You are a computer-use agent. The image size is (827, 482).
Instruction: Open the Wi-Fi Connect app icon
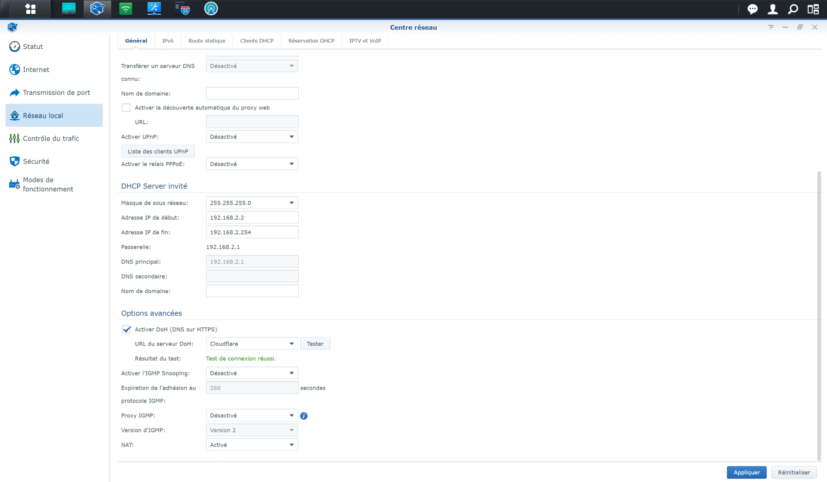pyautogui.click(x=126, y=9)
